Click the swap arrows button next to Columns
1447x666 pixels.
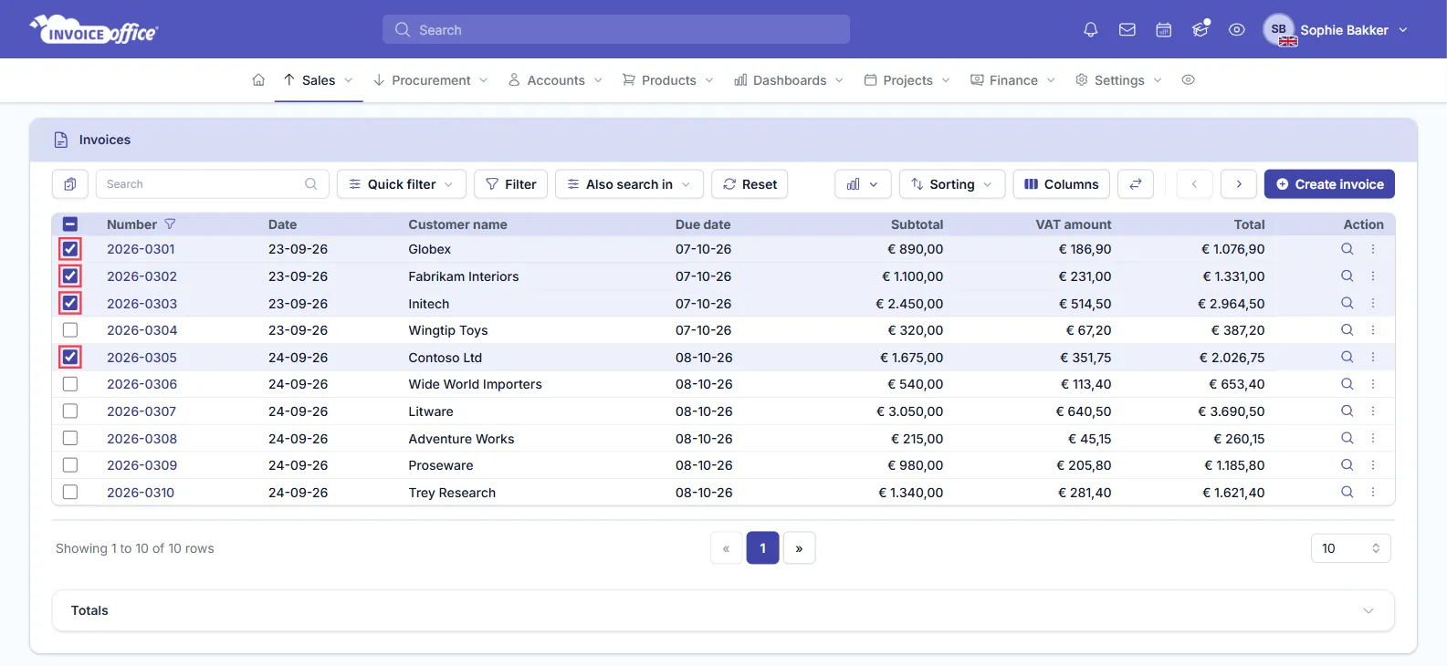[1136, 184]
